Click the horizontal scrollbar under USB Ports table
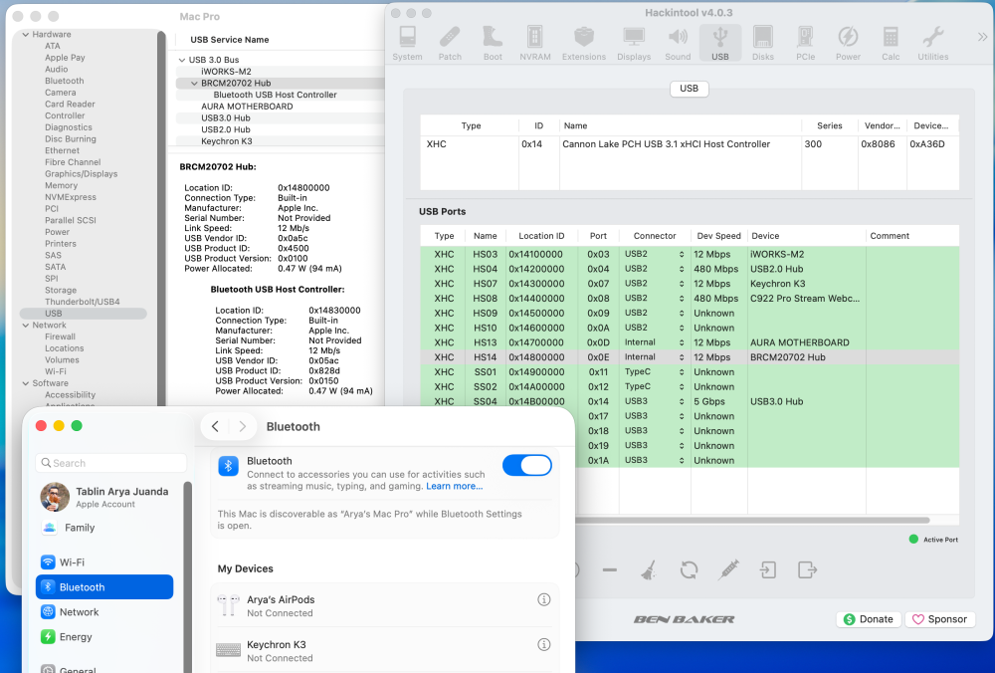The width and height of the screenshot is (995, 673). [x=752, y=521]
